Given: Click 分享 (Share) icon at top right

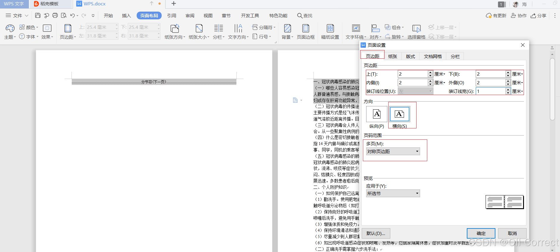Looking at the screenshot, I should pos(538,15).
